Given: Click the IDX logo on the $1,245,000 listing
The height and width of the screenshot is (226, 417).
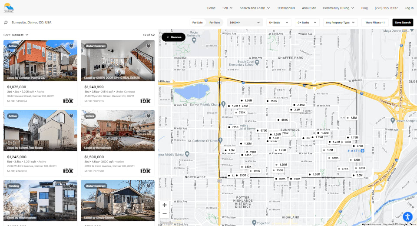Looking at the screenshot, I should [68, 171].
